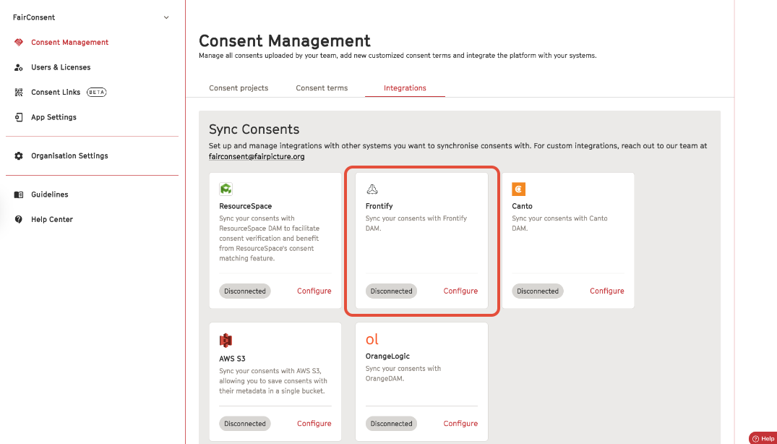This screenshot has width=777, height=444.
Task: Click the Canto orange logo icon
Action: (x=518, y=189)
